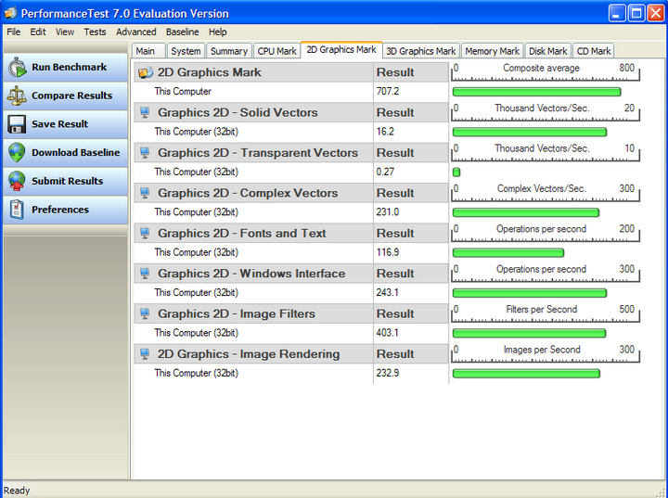Screen dimensions: 668x498
Task: Click the Compare Results button label
Action: pos(72,96)
